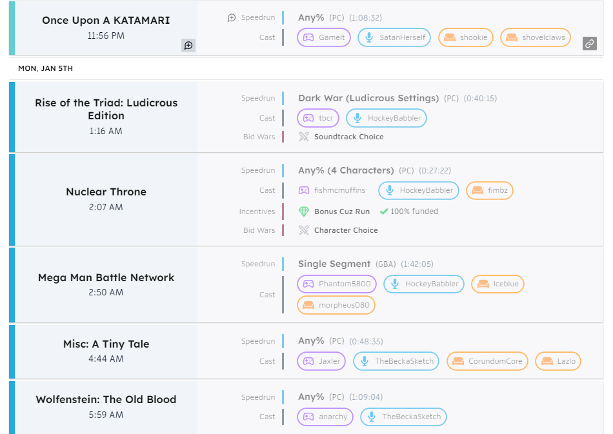Click the (0:48:35) run estimate
The image size is (613, 434).
(366, 341)
